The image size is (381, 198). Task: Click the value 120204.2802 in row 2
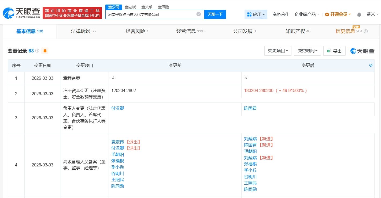tap(124, 91)
